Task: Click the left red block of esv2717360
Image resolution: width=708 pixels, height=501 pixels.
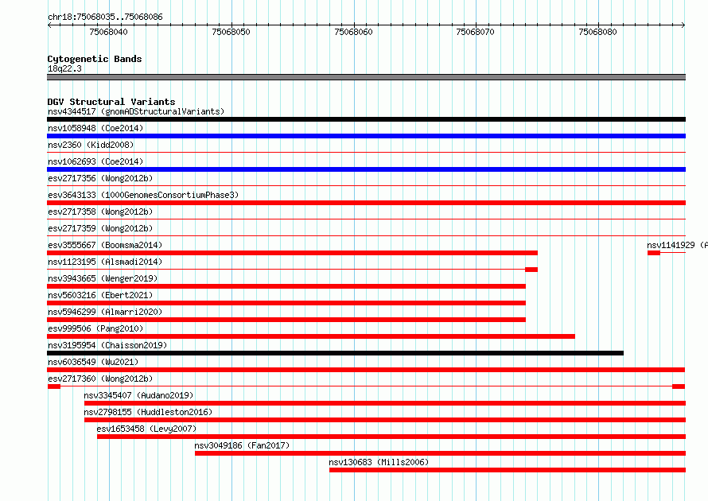Action: (54, 386)
